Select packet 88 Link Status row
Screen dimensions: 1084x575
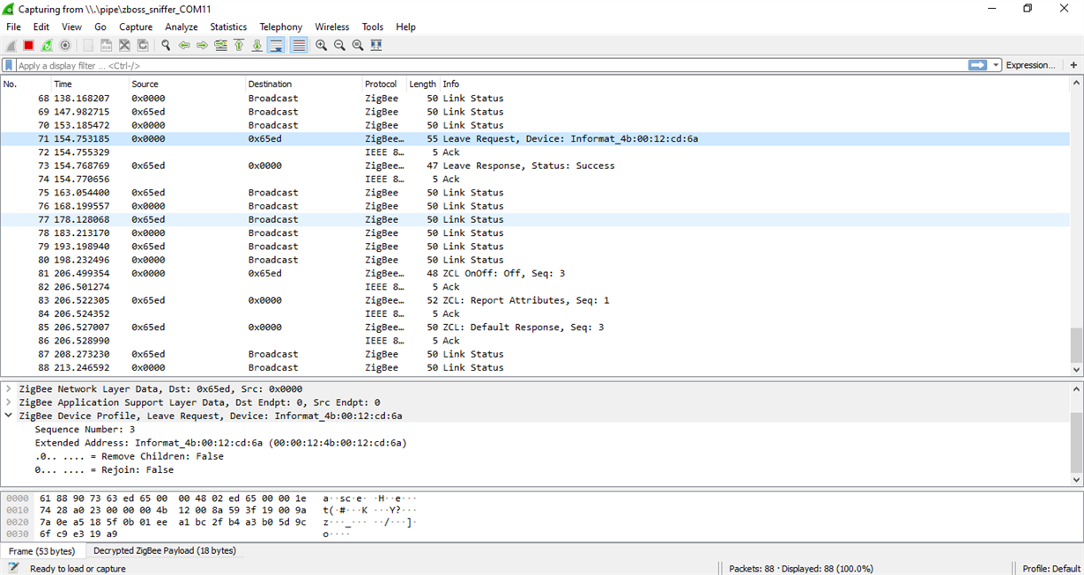click(x=535, y=367)
